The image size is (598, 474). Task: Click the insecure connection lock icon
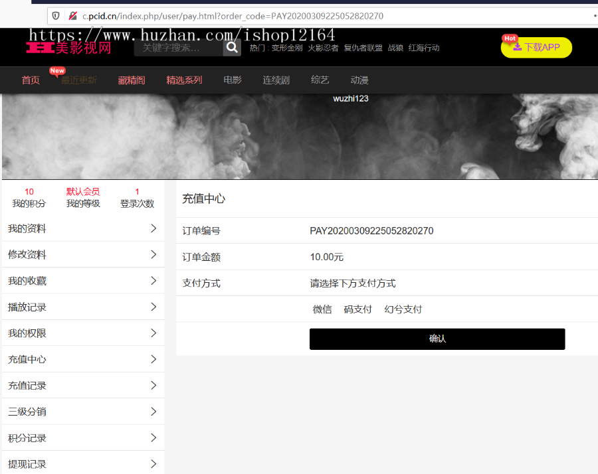[72, 16]
